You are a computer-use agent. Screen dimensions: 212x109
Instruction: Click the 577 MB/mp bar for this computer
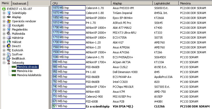69,106
